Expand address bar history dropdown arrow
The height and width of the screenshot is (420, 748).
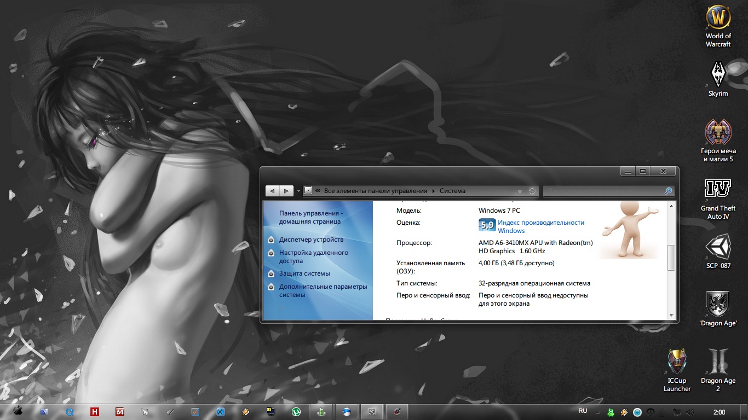[x=520, y=191]
